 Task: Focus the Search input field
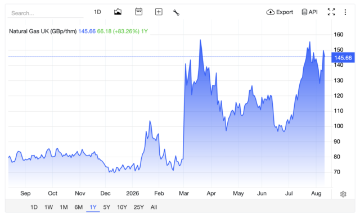pyautogui.click(x=46, y=13)
